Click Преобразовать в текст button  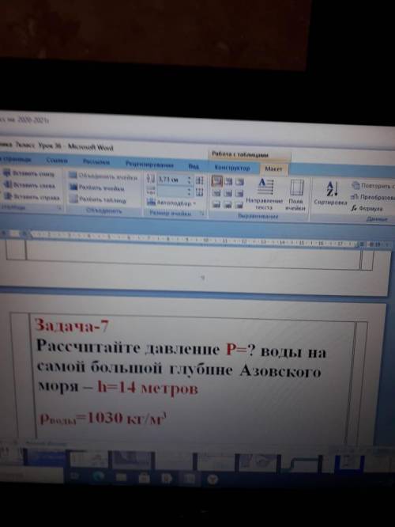coord(373,197)
